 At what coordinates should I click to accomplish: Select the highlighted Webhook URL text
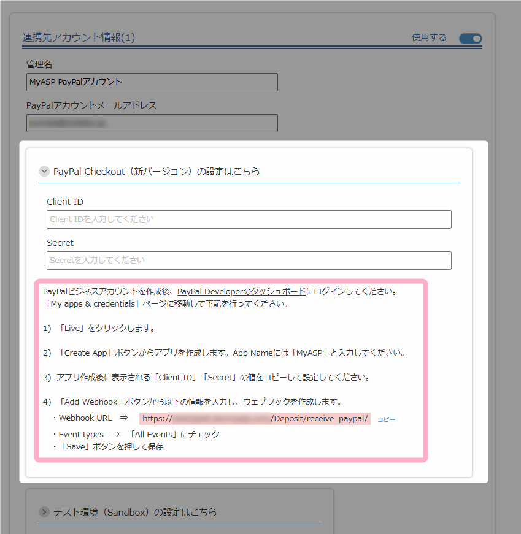pyautogui.click(x=255, y=419)
